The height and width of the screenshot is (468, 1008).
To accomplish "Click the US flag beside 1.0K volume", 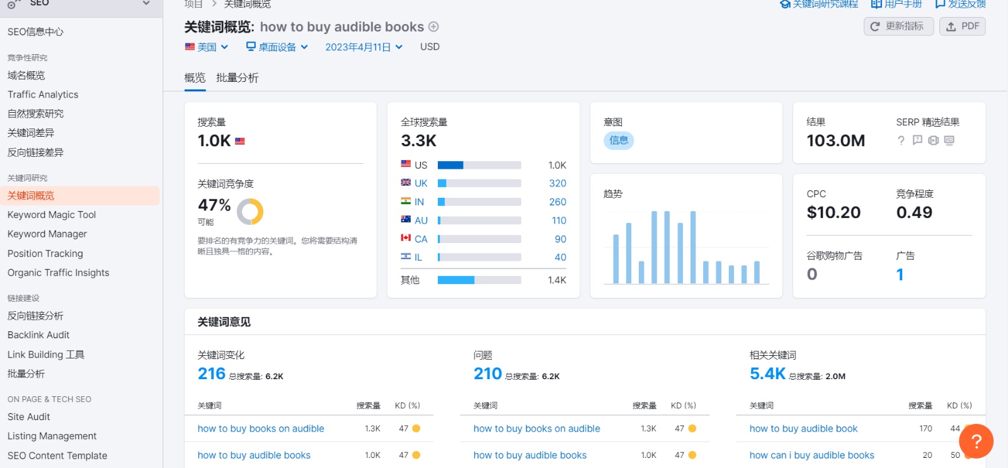I will [x=240, y=142].
